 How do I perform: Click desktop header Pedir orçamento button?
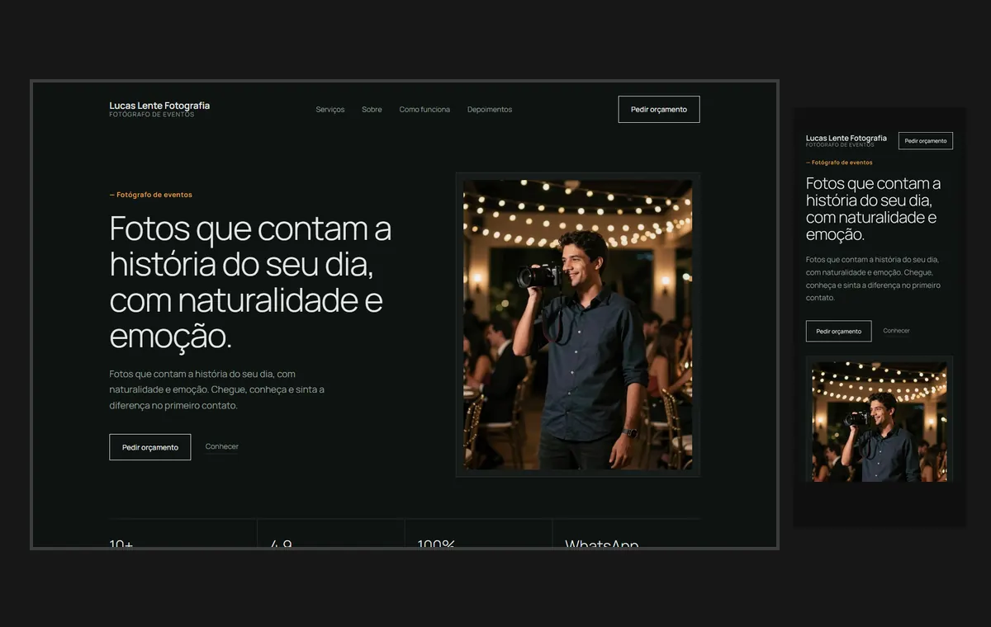click(x=659, y=110)
